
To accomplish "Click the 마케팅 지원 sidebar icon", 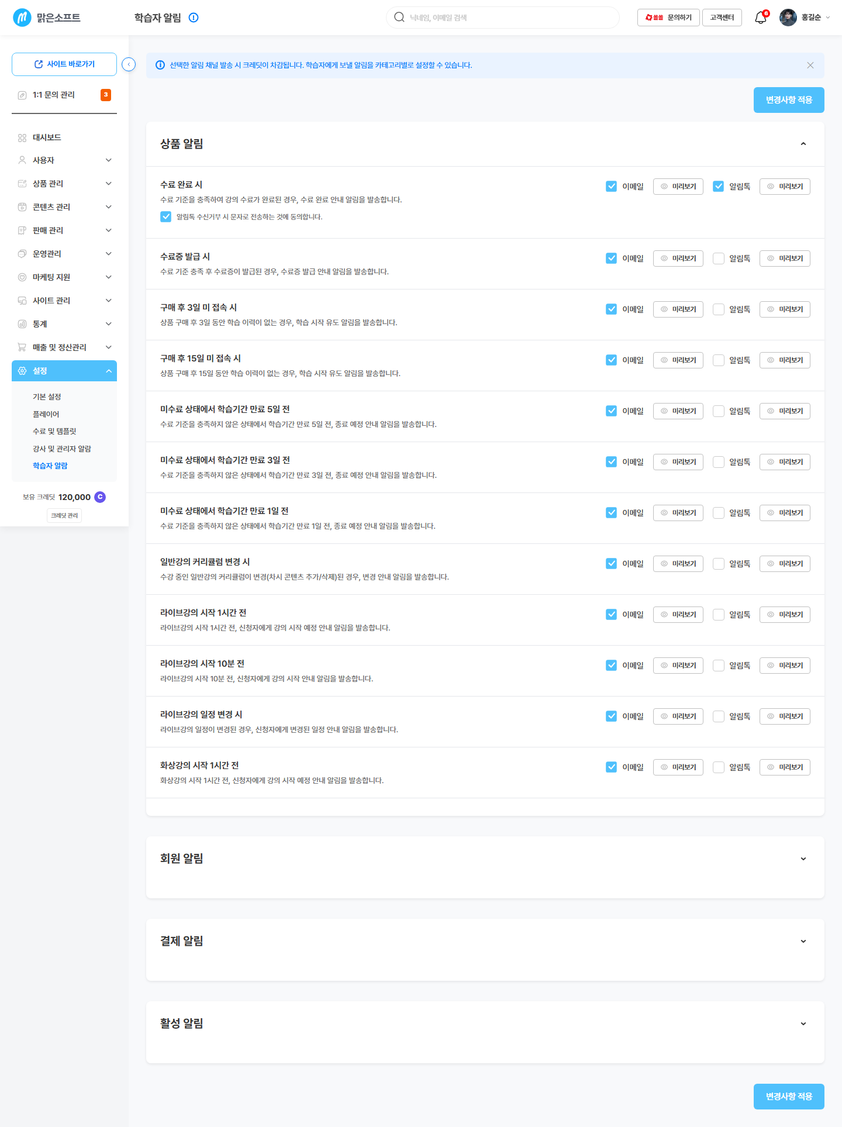I will [x=22, y=277].
